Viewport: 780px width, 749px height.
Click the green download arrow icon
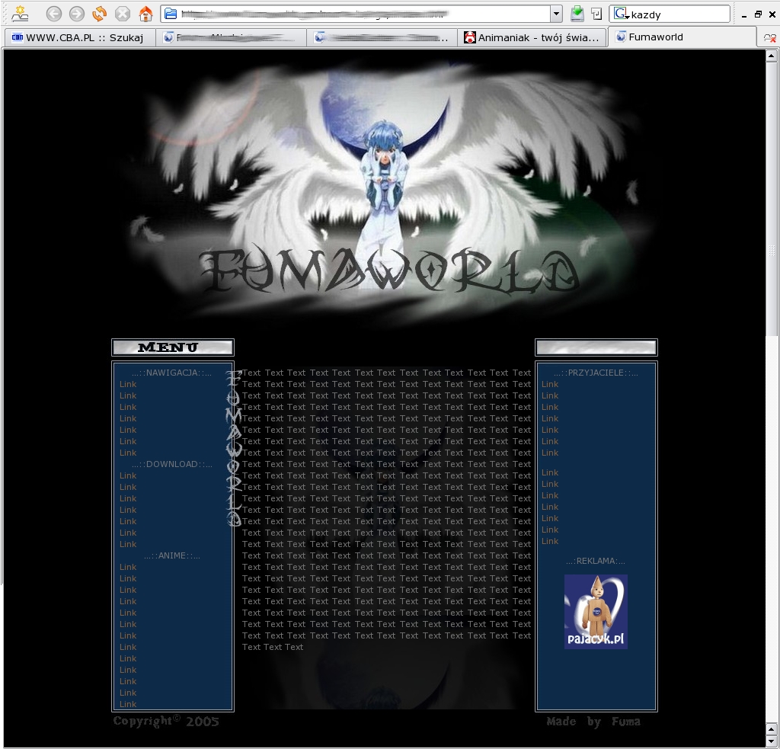click(577, 14)
